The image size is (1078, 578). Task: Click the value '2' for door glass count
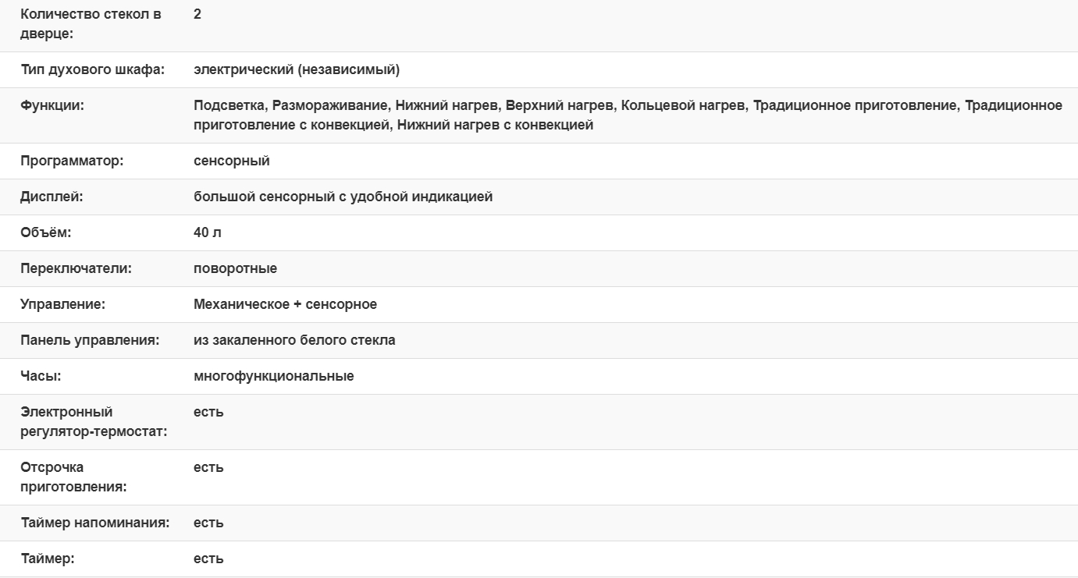pos(197,14)
